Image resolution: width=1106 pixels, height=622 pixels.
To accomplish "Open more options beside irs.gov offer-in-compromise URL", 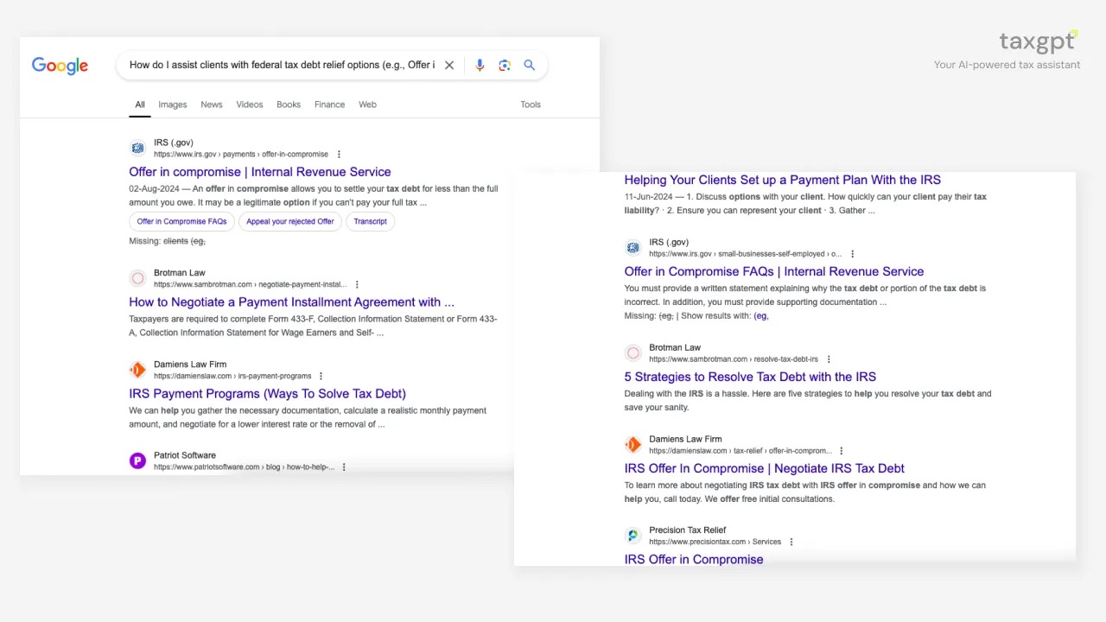I will coord(339,155).
